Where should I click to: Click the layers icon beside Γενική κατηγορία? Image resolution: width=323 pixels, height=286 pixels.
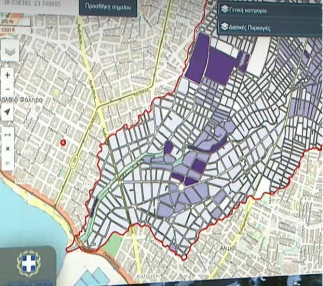coord(225,9)
